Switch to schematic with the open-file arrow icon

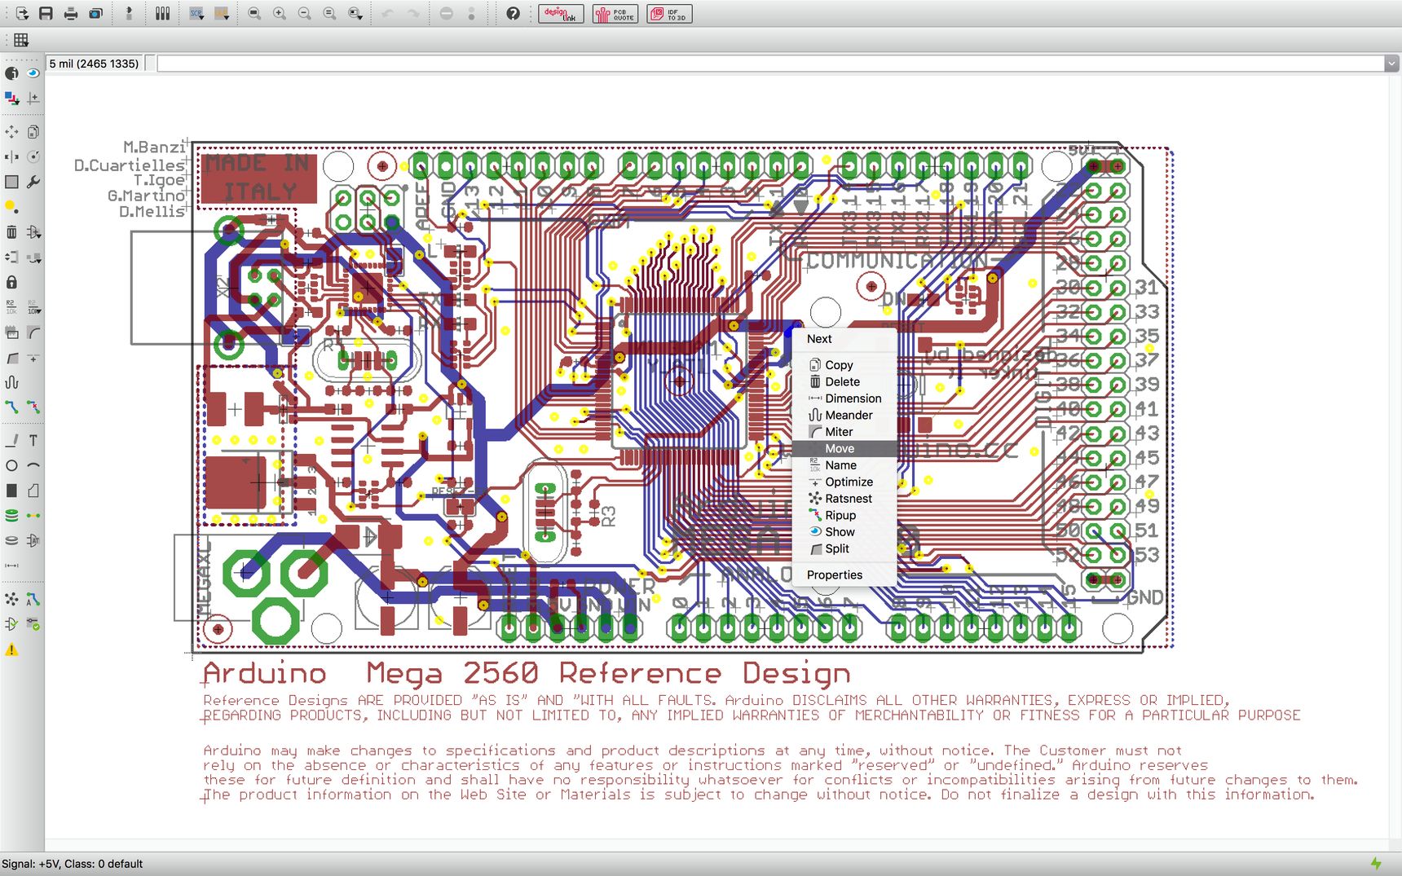[x=21, y=13]
